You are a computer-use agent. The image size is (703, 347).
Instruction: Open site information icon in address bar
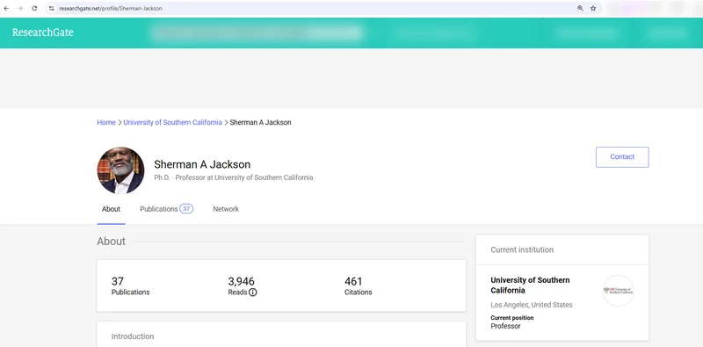52,8
